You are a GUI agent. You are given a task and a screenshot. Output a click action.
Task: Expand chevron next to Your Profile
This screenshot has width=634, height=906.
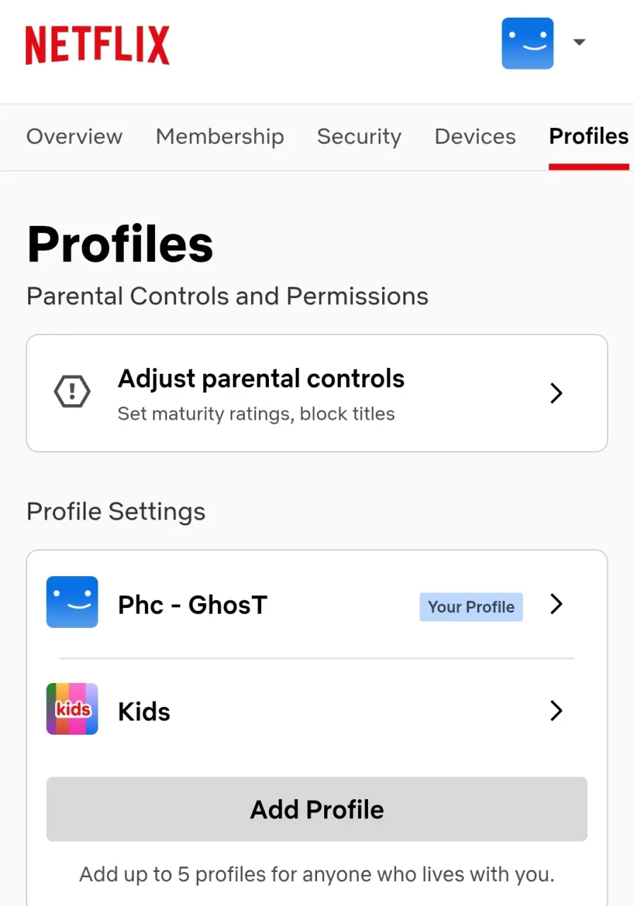(556, 604)
